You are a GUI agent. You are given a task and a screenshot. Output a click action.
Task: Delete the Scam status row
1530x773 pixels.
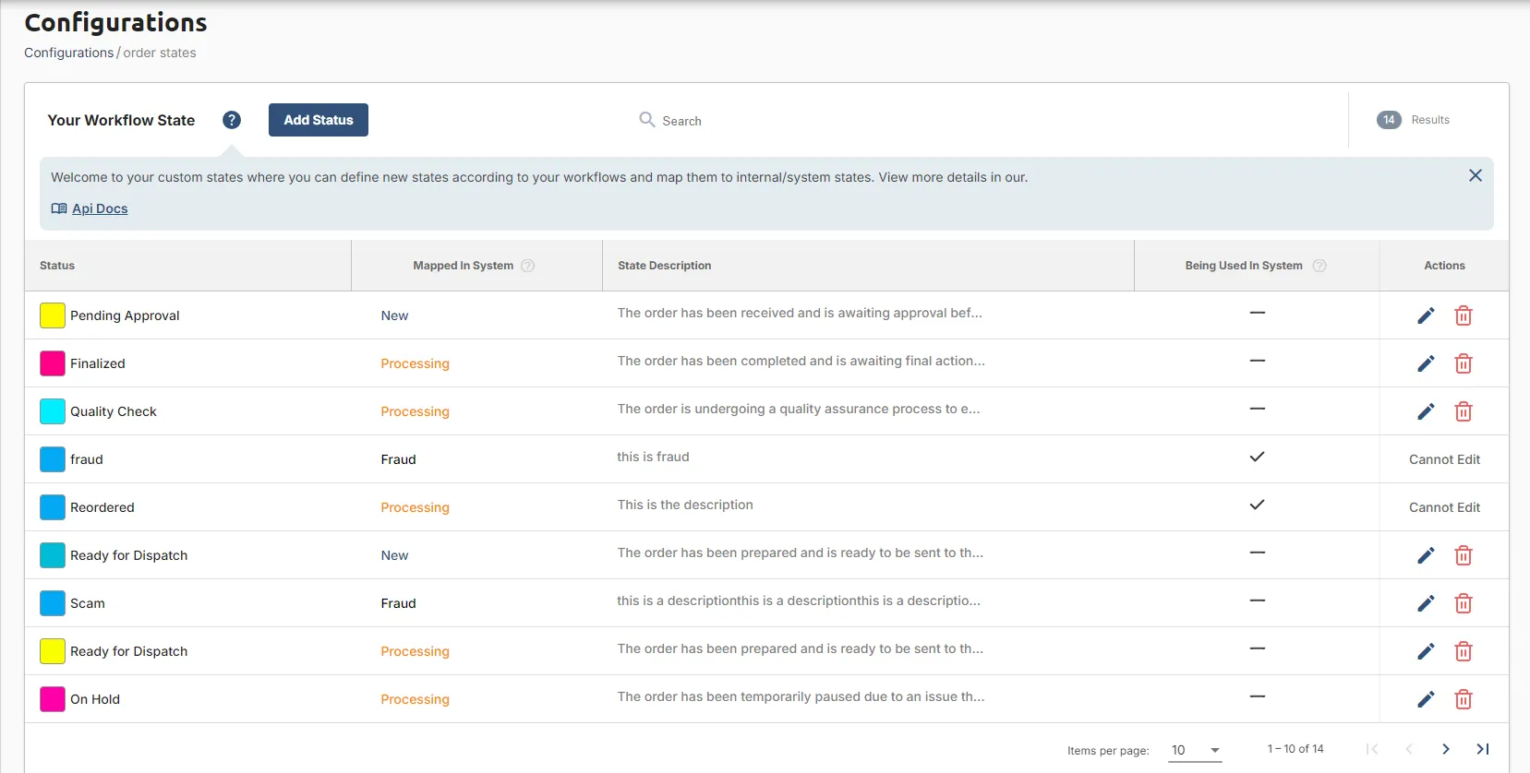tap(1464, 603)
